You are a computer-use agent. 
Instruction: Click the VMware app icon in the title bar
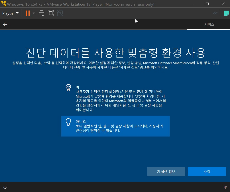pos(3,4)
